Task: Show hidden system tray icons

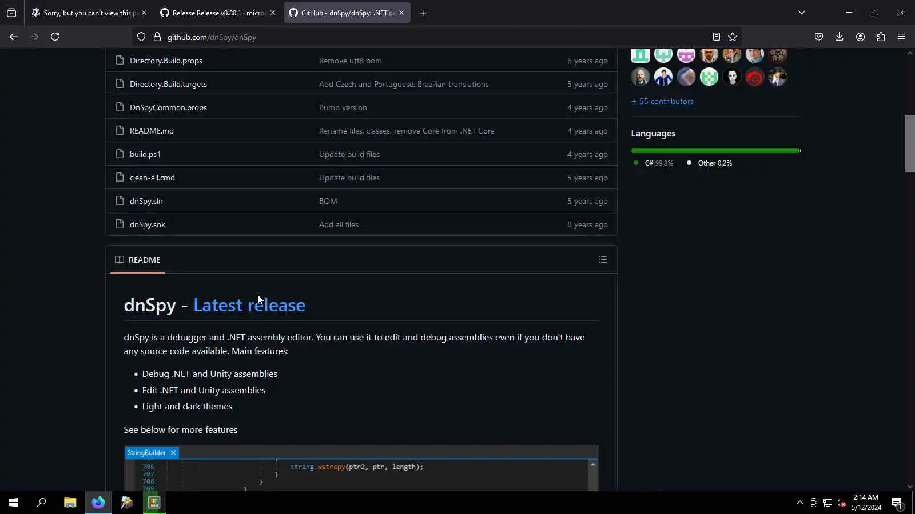Action: tap(799, 503)
